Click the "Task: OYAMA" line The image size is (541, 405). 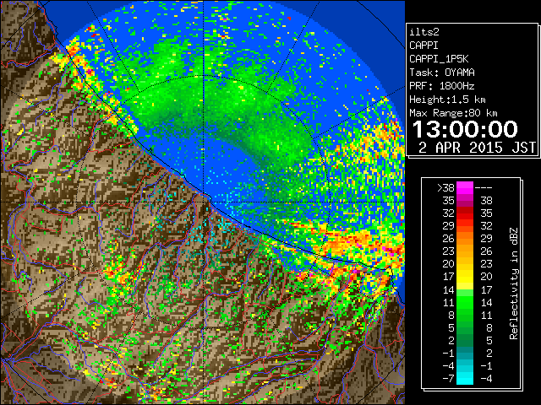point(442,73)
